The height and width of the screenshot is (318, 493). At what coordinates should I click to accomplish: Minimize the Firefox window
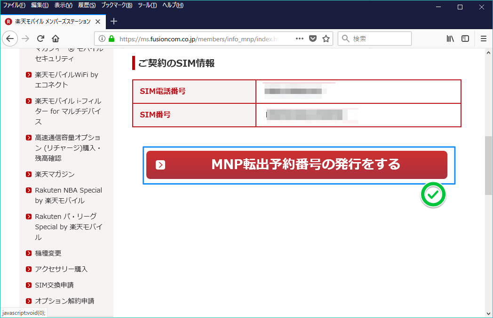(438, 7)
